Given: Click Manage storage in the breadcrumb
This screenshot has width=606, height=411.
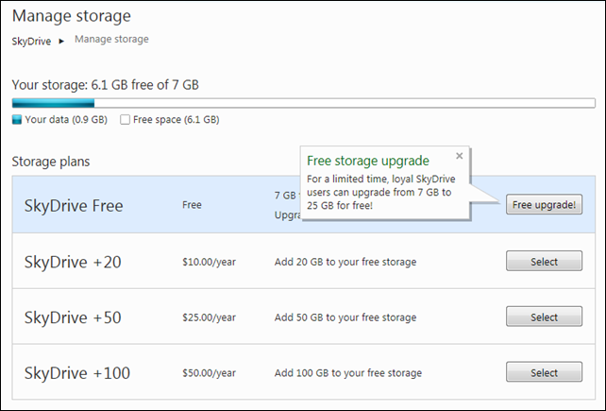Looking at the screenshot, I should 111,40.
